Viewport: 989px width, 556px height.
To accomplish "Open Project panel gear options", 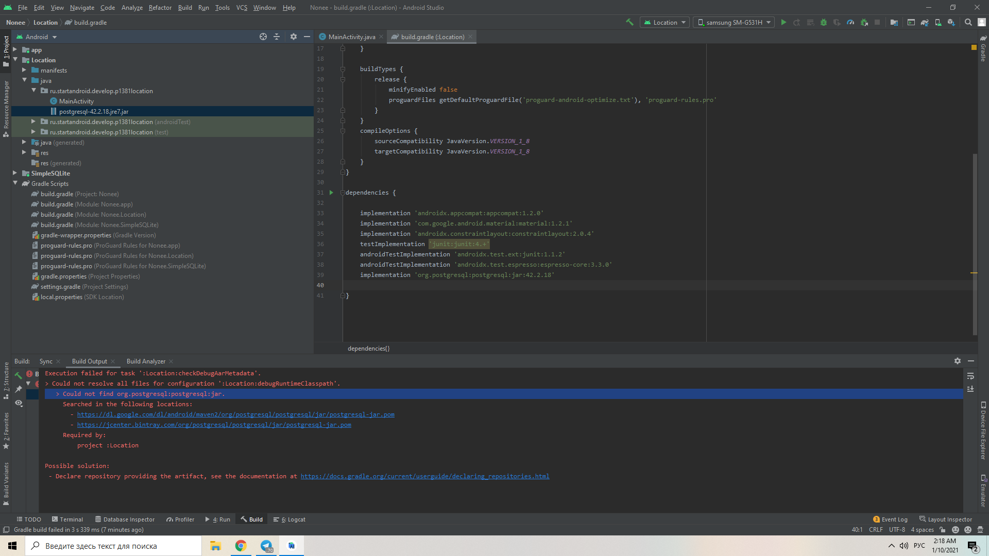I will click(x=294, y=37).
